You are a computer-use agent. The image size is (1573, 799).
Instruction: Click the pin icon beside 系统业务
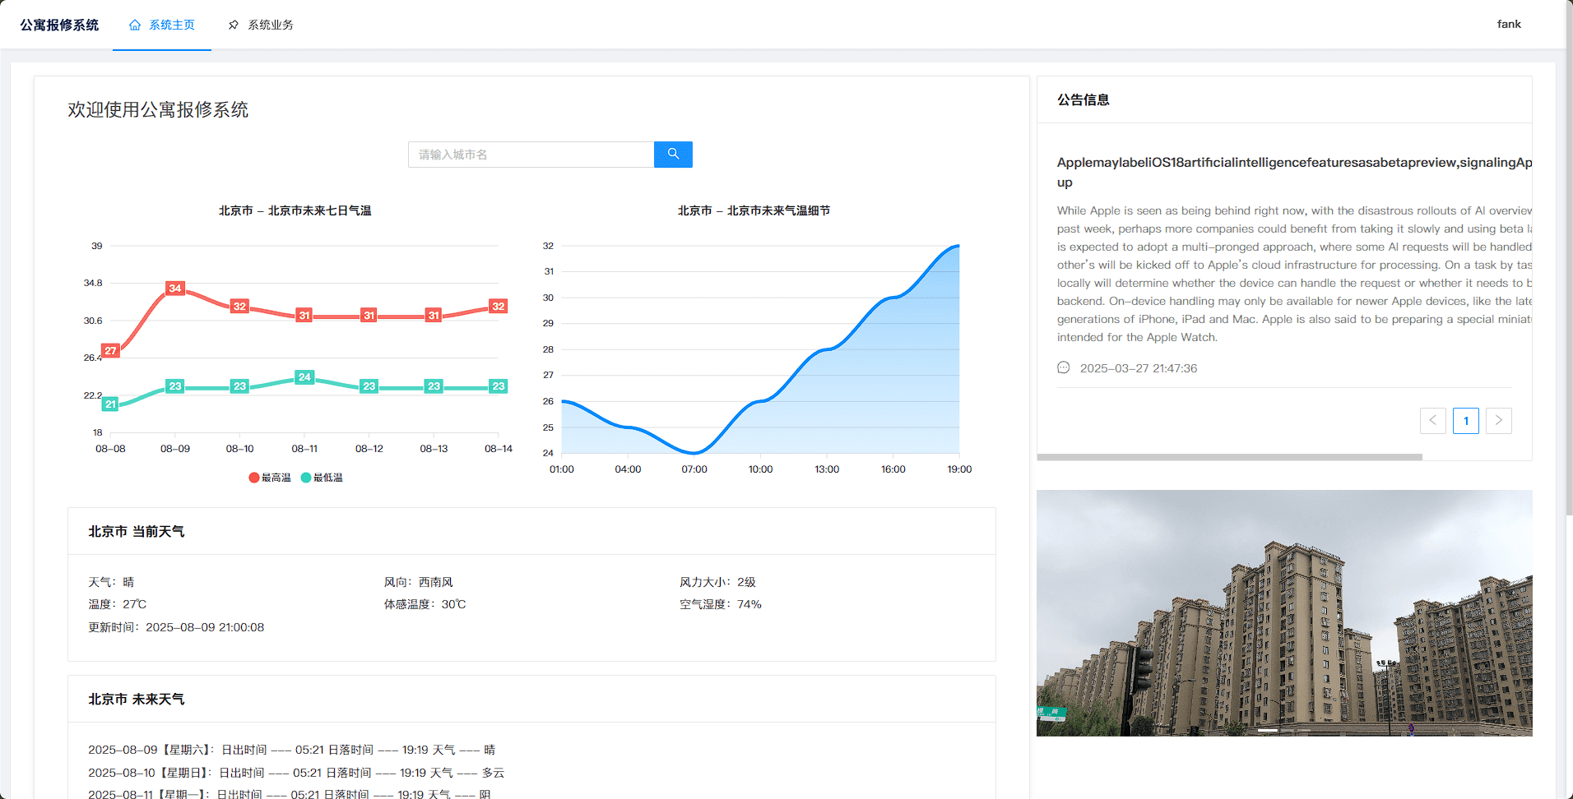pyautogui.click(x=234, y=25)
